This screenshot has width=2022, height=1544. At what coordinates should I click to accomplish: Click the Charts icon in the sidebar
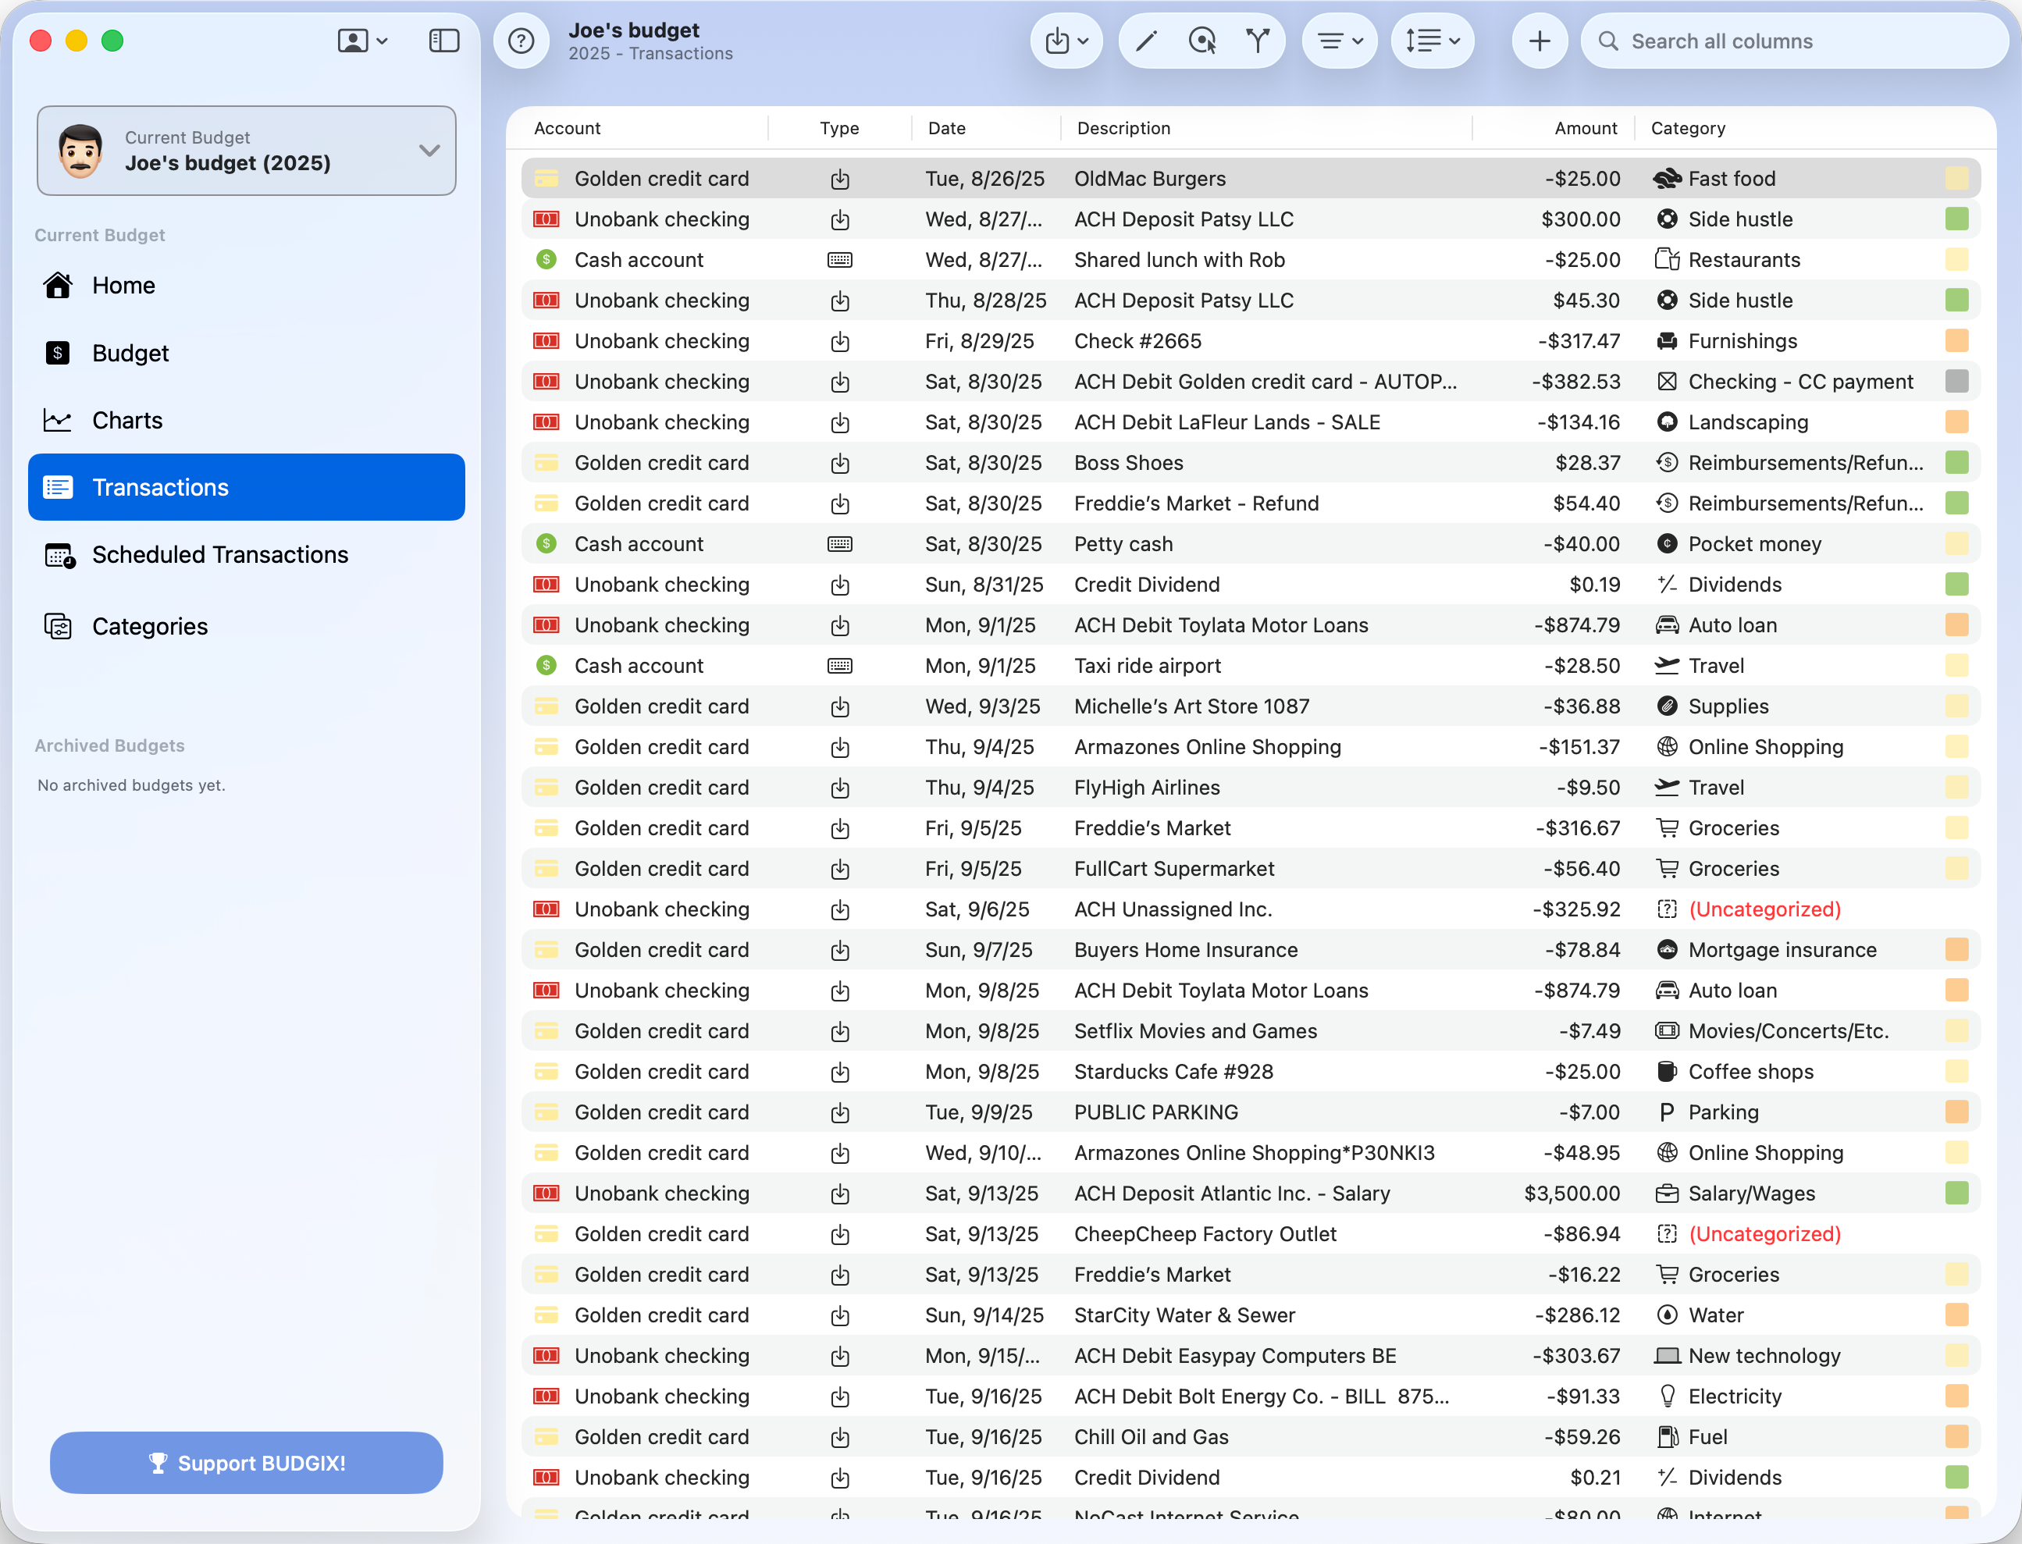[x=58, y=420]
